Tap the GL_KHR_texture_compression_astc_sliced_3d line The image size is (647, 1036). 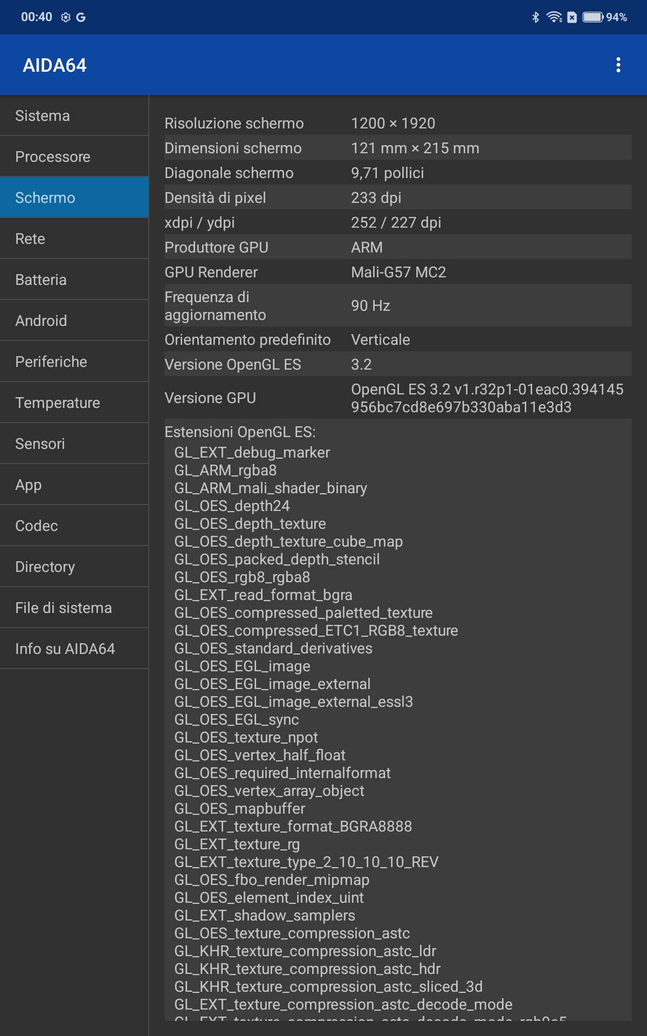[x=328, y=986]
